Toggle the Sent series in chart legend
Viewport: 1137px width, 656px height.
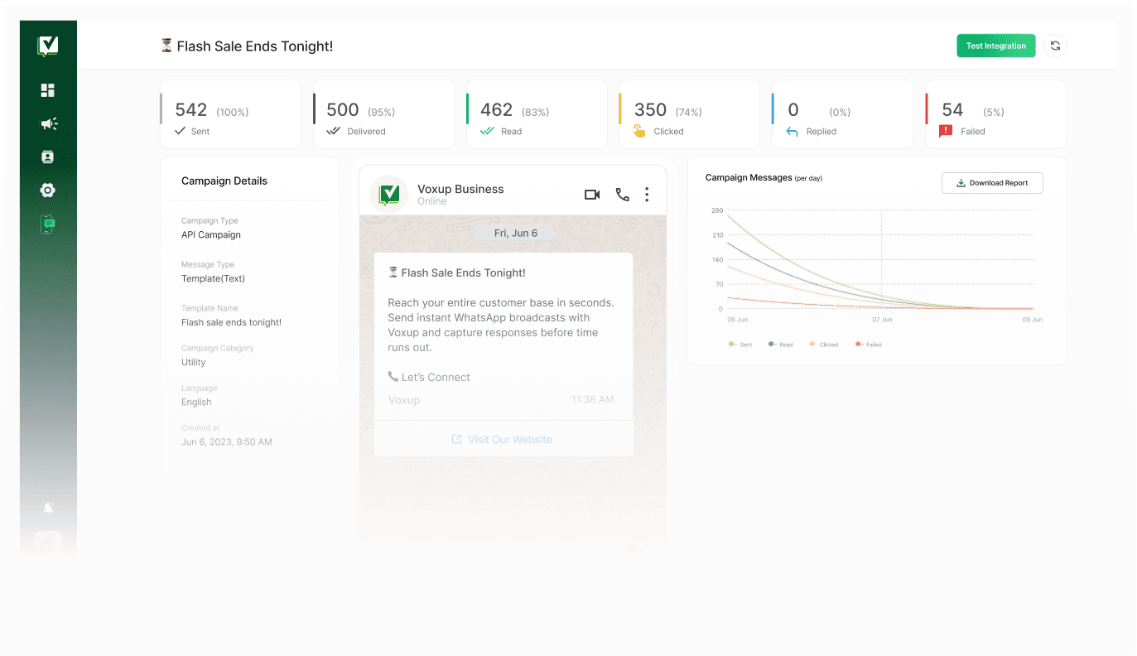(740, 345)
